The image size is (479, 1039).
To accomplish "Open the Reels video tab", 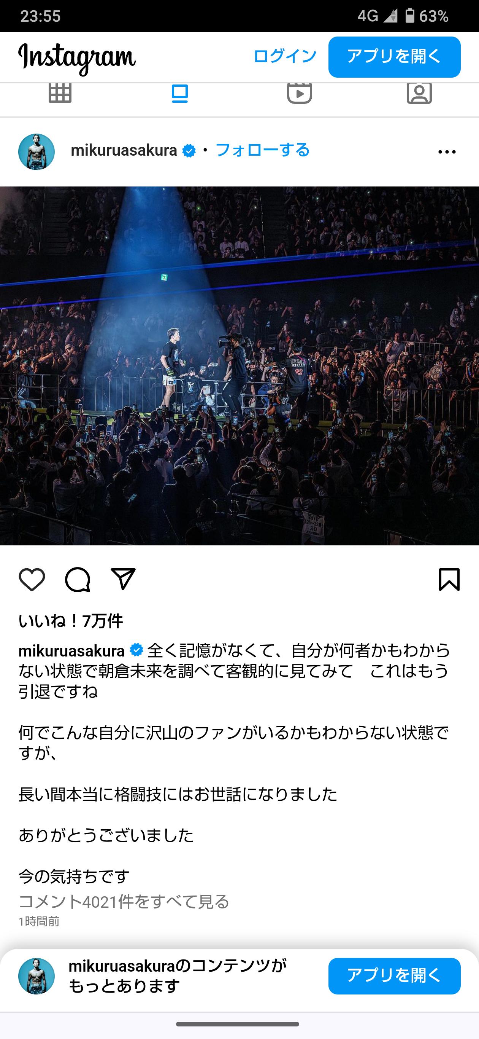I will coord(299,93).
